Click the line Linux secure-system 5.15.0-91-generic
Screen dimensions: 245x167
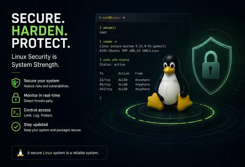click(133, 46)
